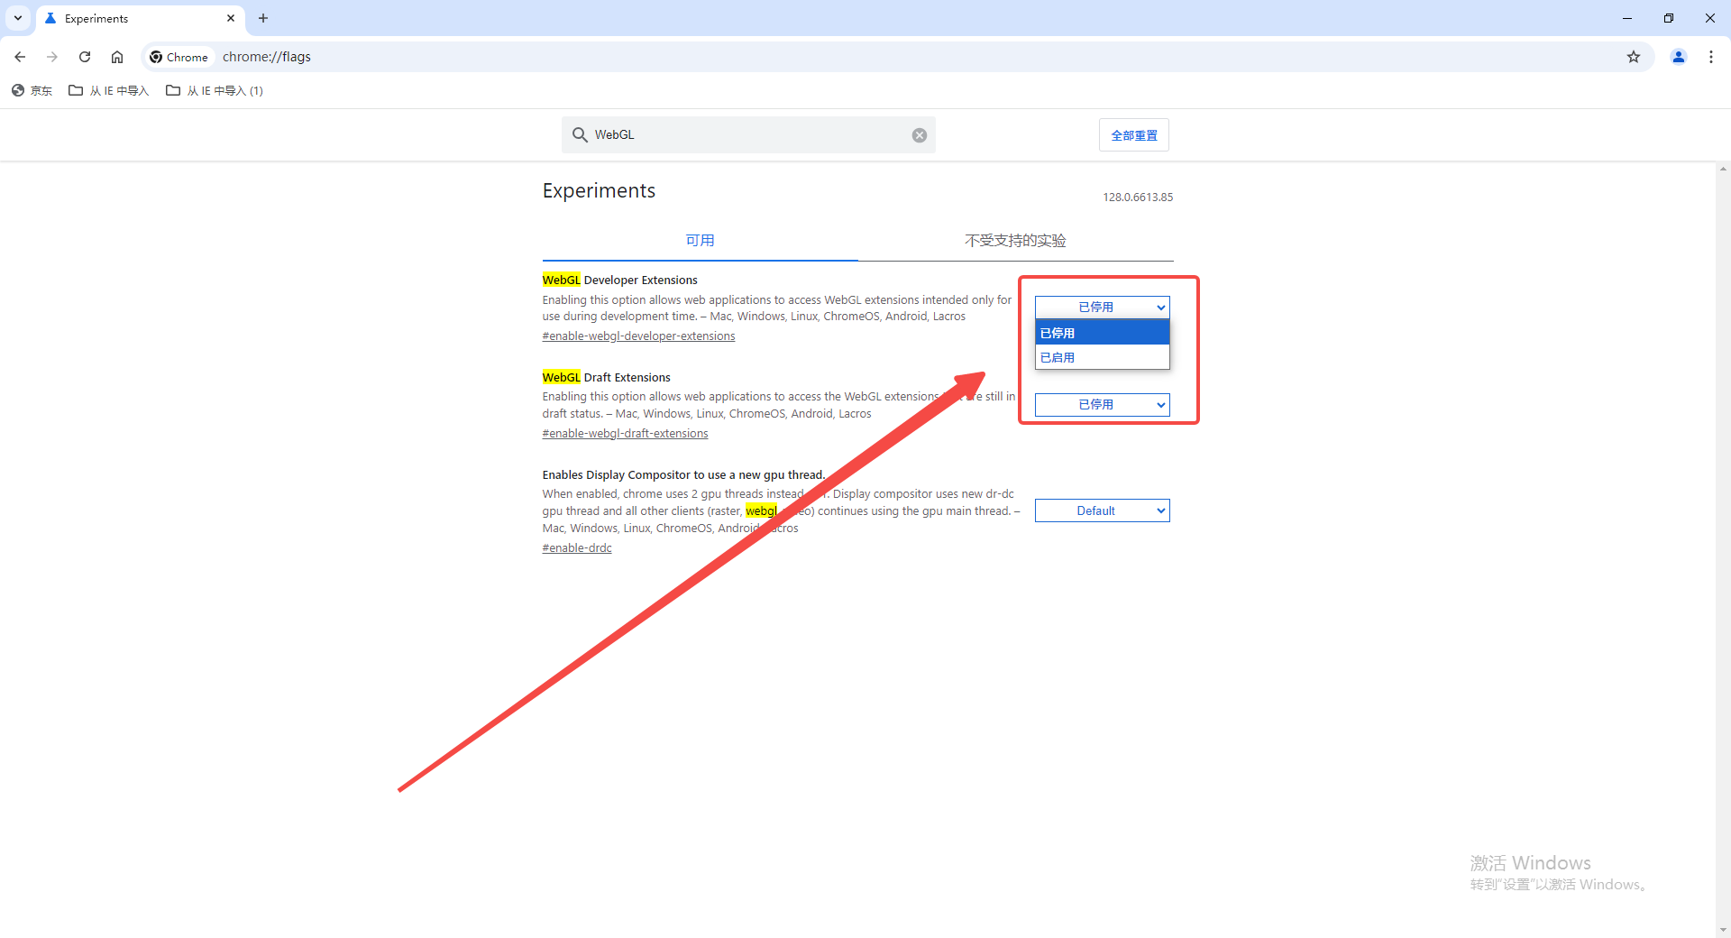
Task: Close the Experiments tab
Action: 231,18
